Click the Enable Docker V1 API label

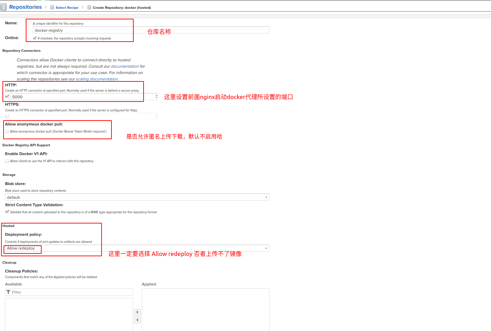[26, 154]
